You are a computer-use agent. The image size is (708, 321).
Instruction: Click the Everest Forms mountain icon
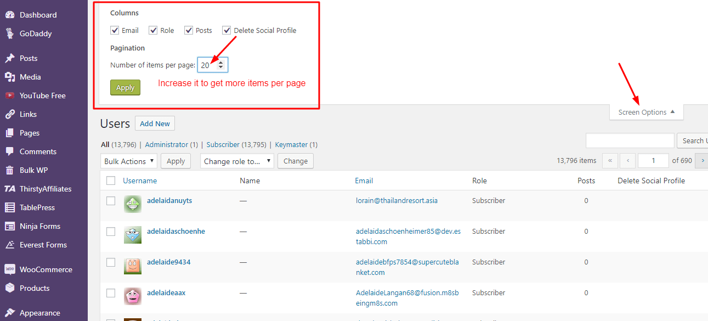tap(10, 245)
